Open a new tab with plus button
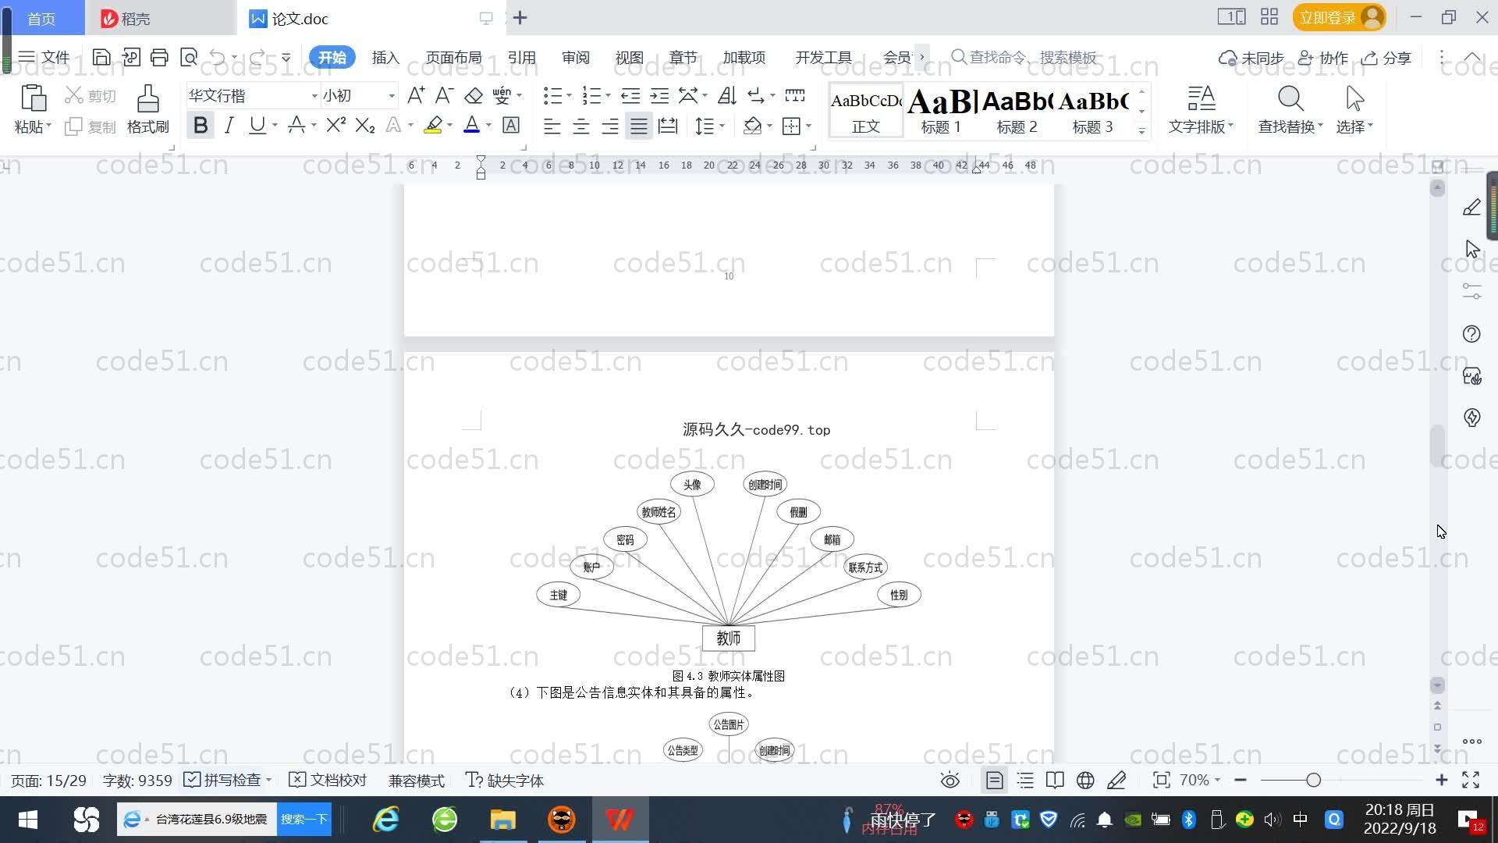Viewport: 1498px width, 843px height. click(520, 17)
